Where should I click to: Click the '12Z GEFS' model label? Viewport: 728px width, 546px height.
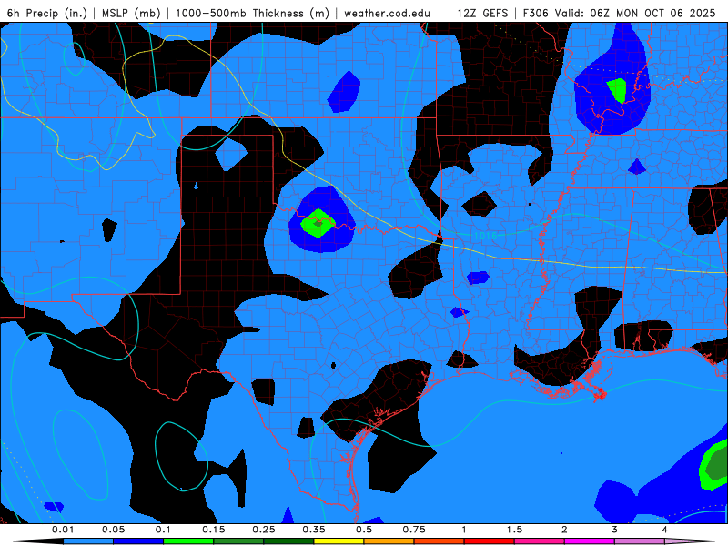482,13
